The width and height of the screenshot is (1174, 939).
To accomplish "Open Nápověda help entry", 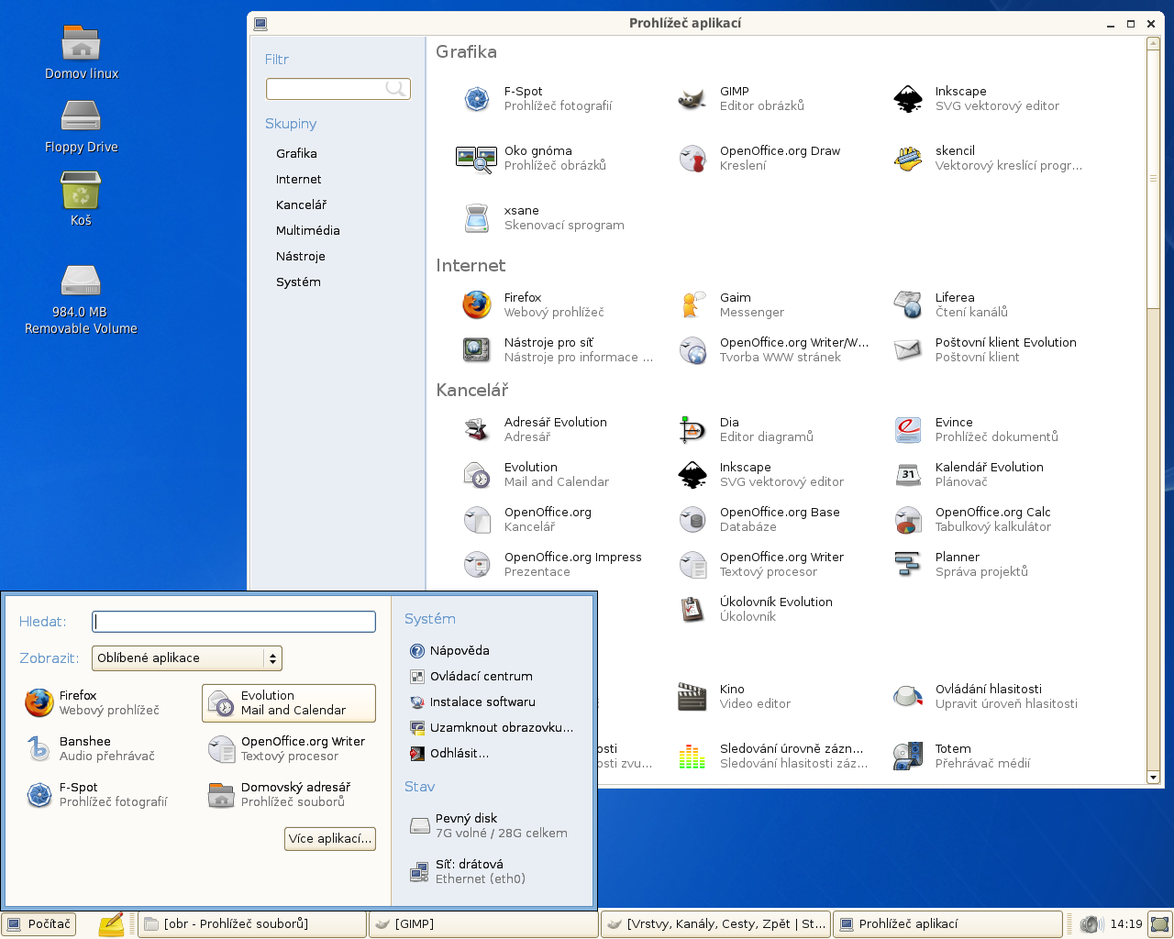I will point(449,650).
